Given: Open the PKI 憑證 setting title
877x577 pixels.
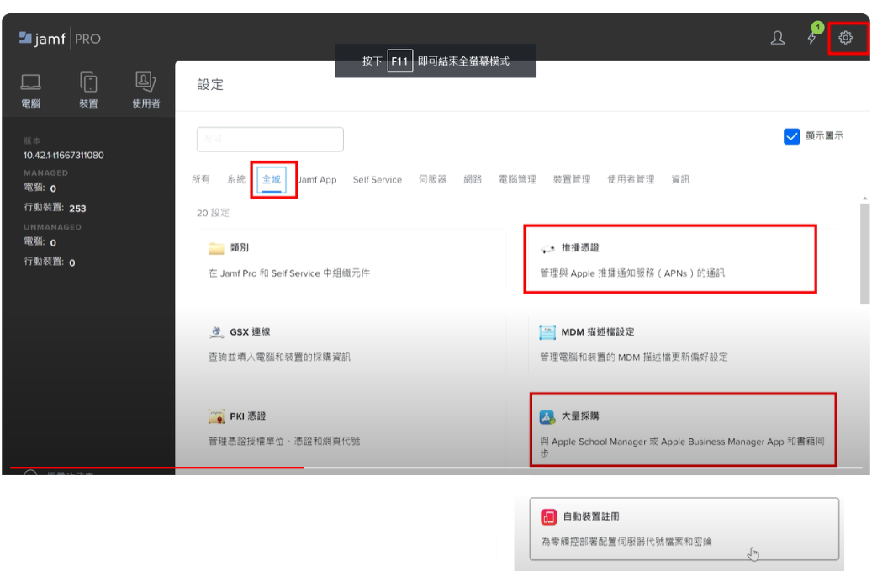Looking at the screenshot, I should pos(248,416).
